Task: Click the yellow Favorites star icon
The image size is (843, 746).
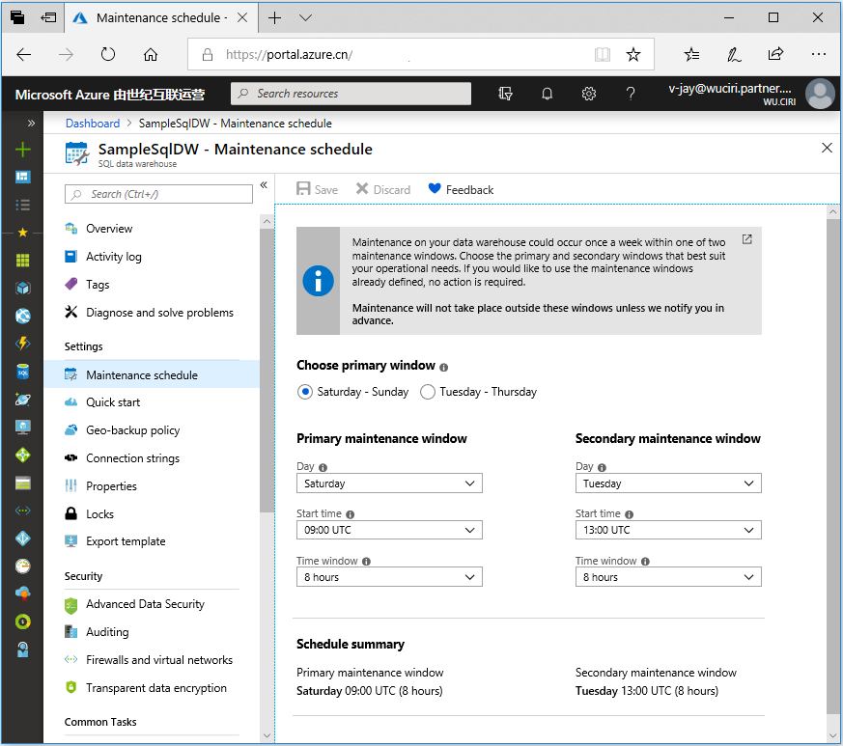Action: coord(22,233)
